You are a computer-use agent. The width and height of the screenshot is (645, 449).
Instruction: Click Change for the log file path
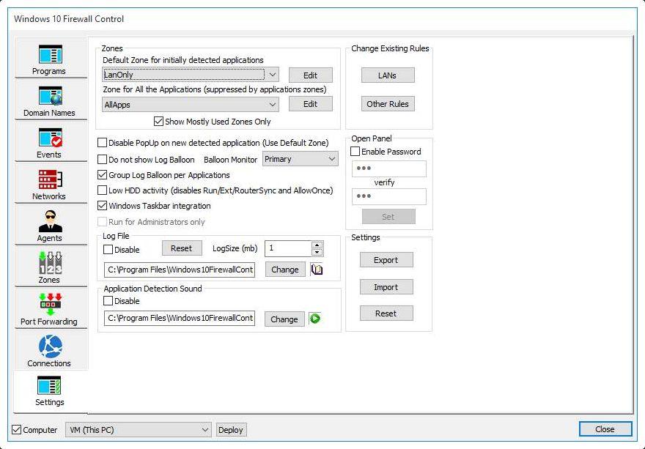tap(285, 270)
